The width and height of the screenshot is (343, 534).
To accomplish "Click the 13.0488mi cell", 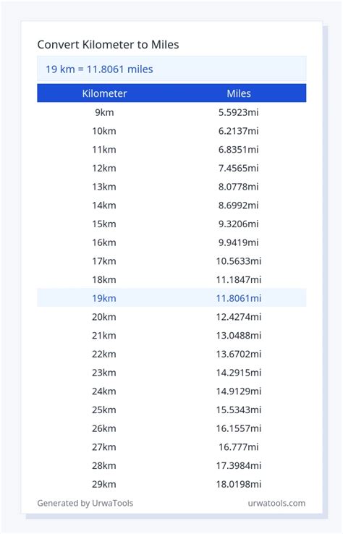I will [238, 336].
